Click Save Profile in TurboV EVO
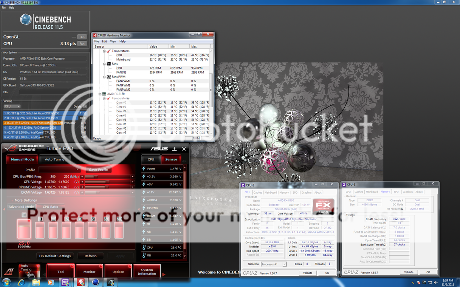 coord(98,170)
